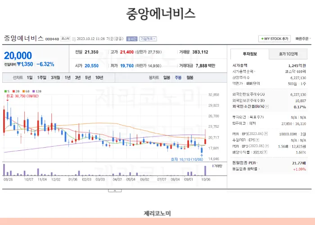
Task: Click the 전일 value 21,350
Action: 91,52
